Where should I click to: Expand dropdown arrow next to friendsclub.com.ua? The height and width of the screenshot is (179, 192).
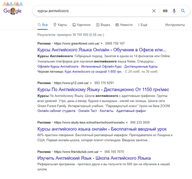click(101, 152)
